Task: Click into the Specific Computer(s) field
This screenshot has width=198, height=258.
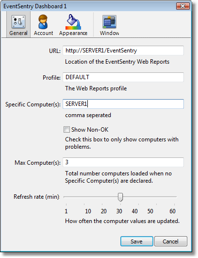Action: pos(123,104)
